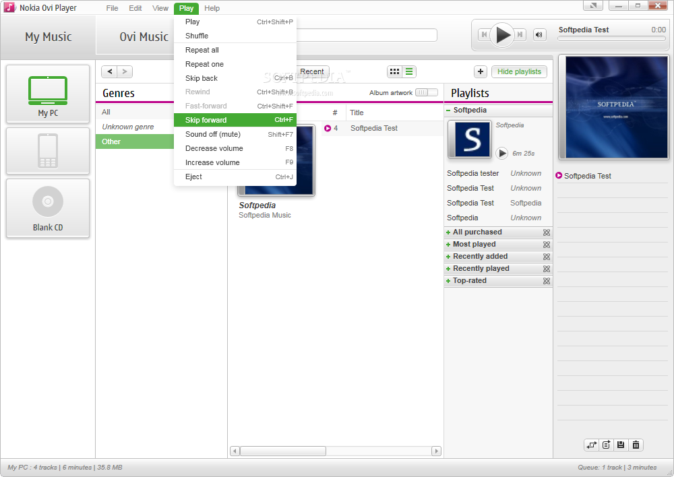
Task: Expand the Recently played playlist
Action: [x=448, y=269]
